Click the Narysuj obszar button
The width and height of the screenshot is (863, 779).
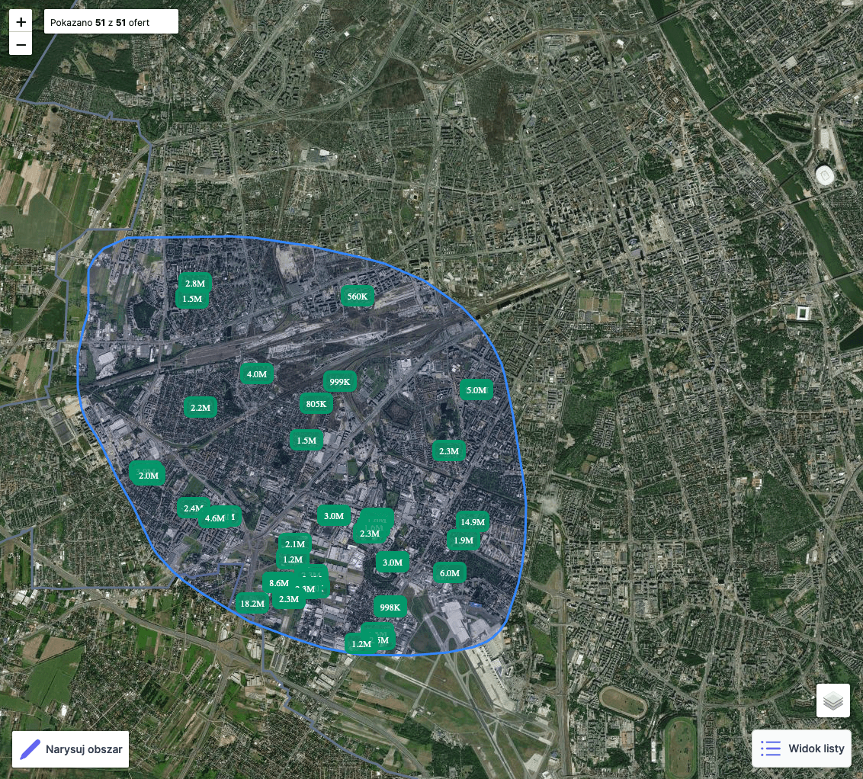[x=70, y=749]
